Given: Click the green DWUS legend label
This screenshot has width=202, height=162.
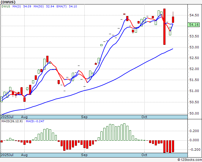Looking at the screenshot, I should [6, 7].
